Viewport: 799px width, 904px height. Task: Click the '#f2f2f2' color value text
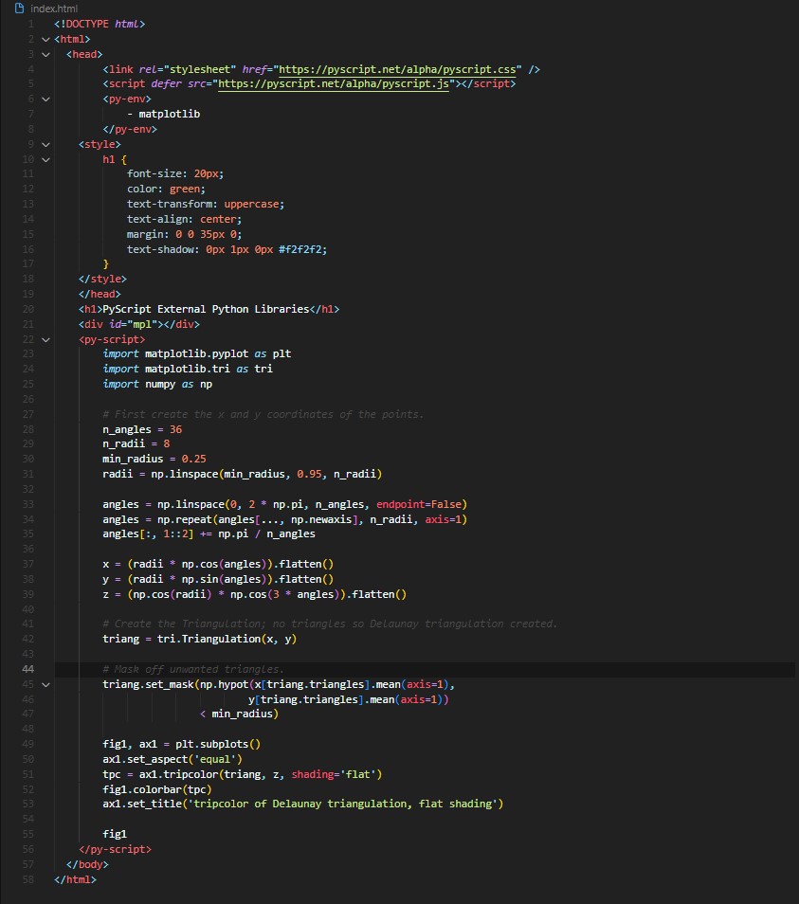tap(300, 249)
